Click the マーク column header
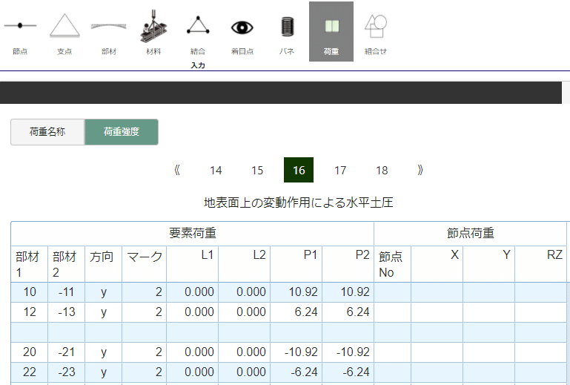 point(145,264)
